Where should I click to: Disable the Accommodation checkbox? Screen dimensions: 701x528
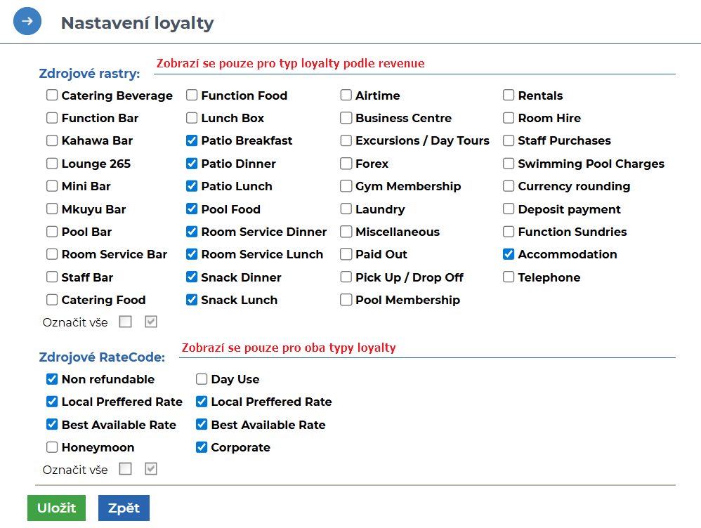pyautogui.click(x=509, y=254)
